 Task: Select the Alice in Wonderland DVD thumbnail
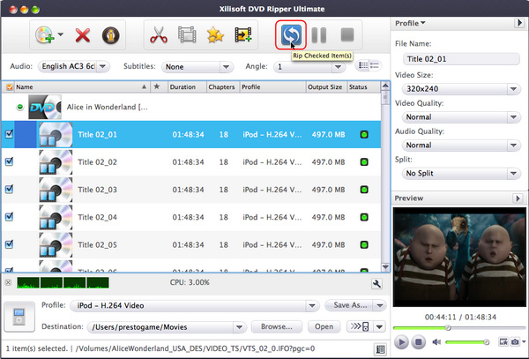pyautogui.click(x=45, y=107)
